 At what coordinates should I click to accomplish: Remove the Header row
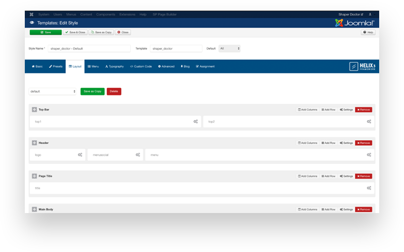coord(363,143)
